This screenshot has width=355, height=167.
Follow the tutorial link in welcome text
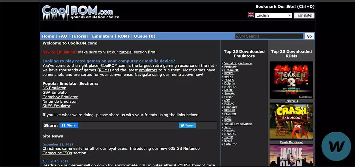(126, 52)
